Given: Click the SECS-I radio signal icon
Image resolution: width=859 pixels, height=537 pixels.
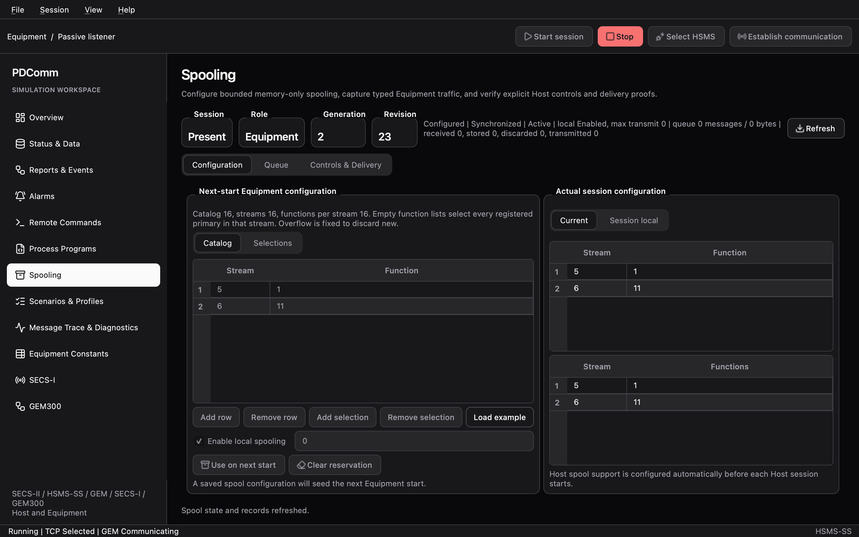Looking at the screenshot, I should click(x=20, y=380).
